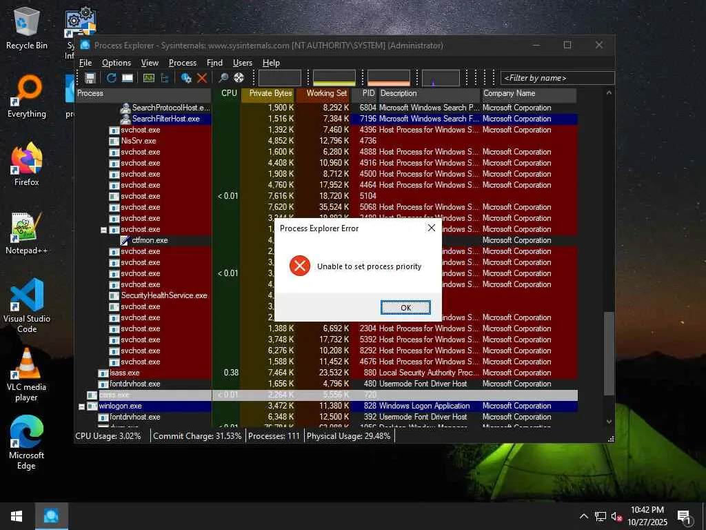Viewport: 706px width, 530px height.
Task: Open the View menu
Action: 150,63
